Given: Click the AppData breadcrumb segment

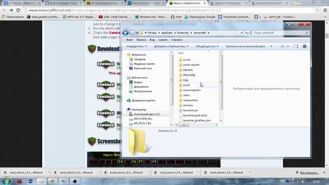Looking at the screenshot, I should [167, 33].
